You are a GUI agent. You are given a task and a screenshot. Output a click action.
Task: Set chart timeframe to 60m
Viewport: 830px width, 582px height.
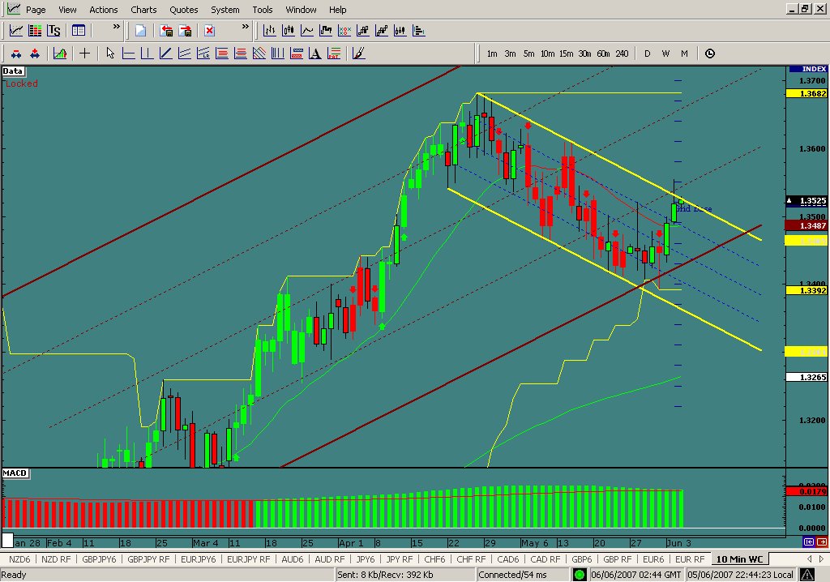[x=603, y=53]
